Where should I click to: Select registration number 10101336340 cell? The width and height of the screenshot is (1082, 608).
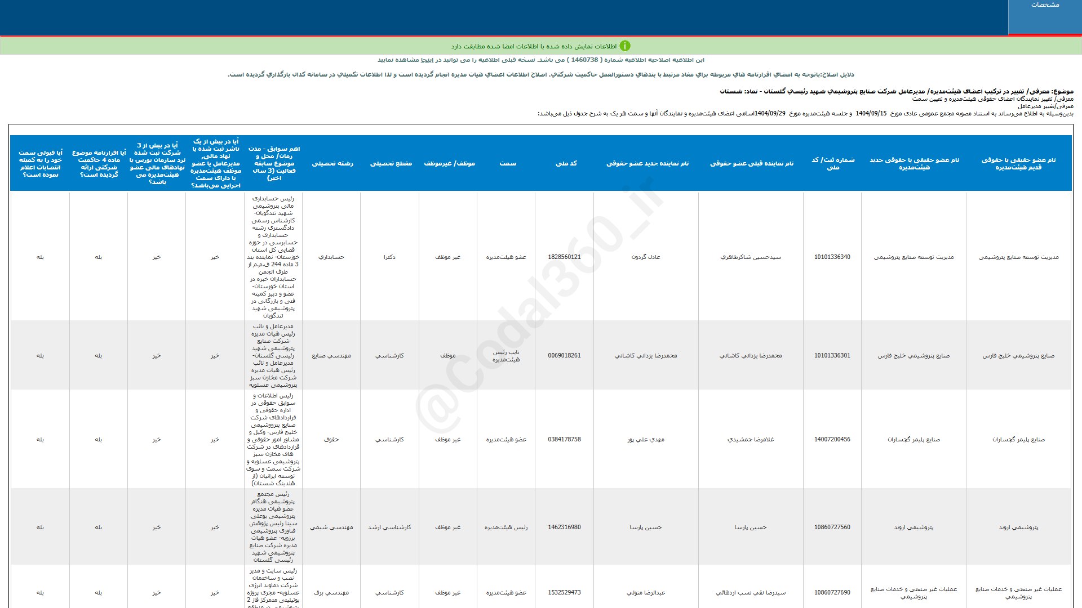[x=832, y=257]
